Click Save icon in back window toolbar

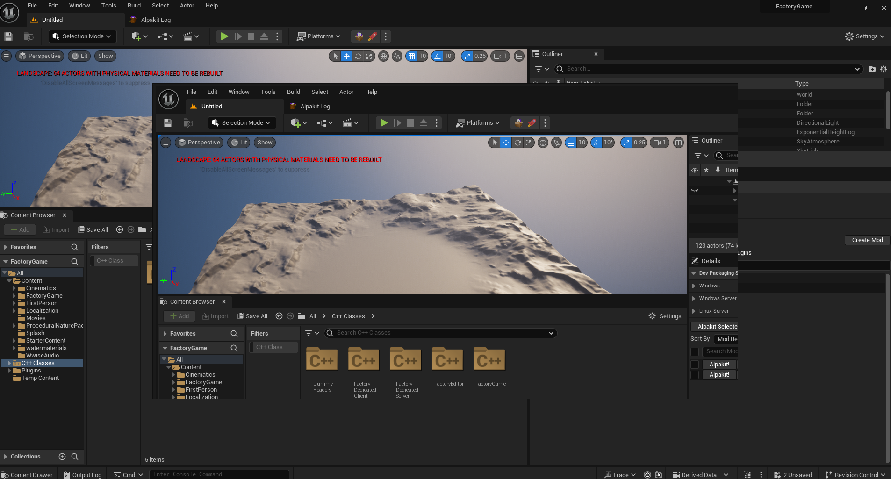pos(8,36)
